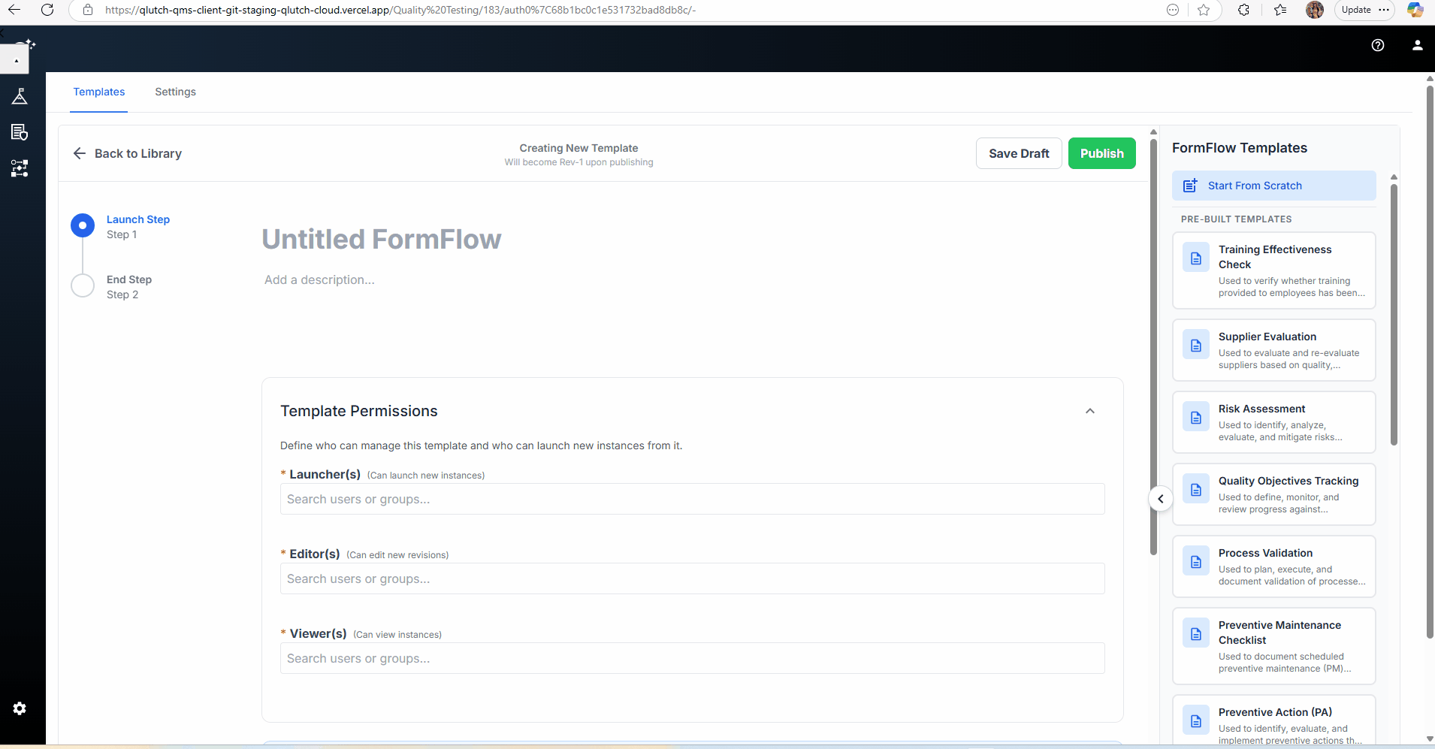Viewport: 1435px width, 749px height.
Task: Click the browser favorites star icon
Action: coord(1204,10)
